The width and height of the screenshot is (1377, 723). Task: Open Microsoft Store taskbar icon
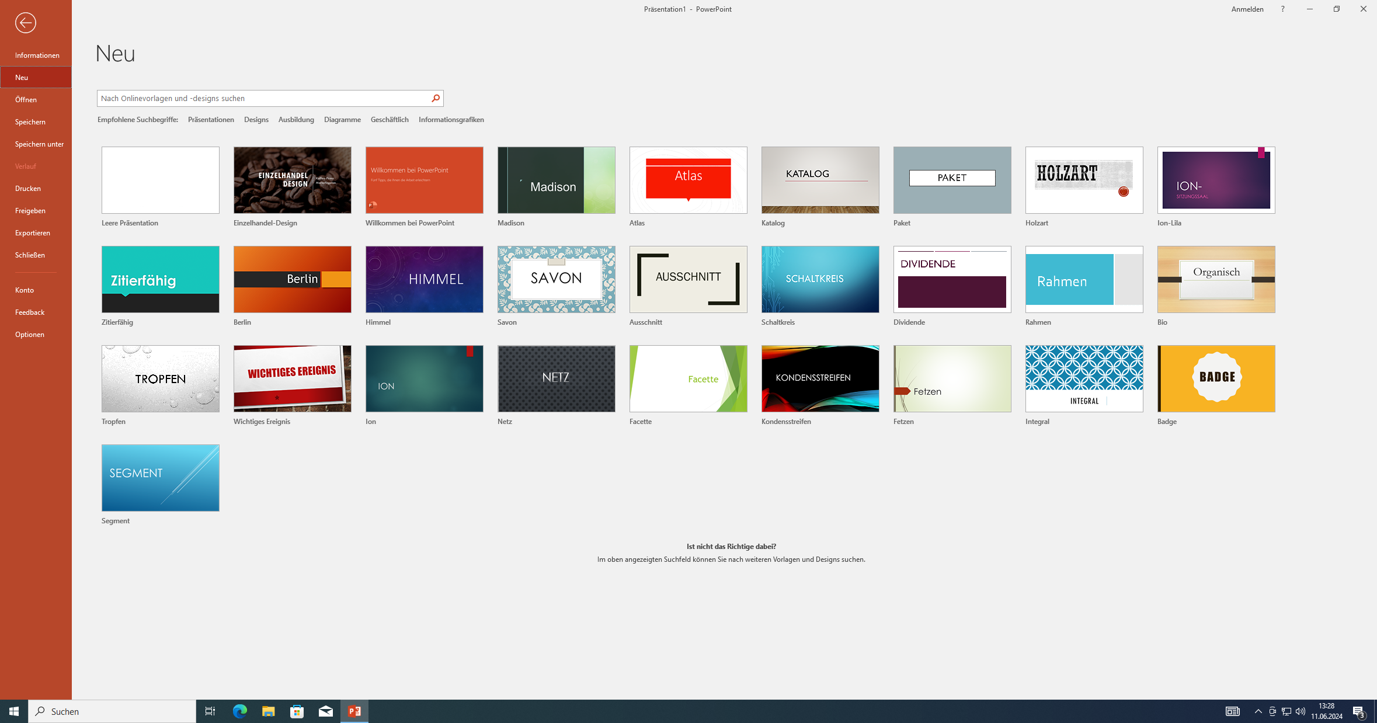click(297, 711)
